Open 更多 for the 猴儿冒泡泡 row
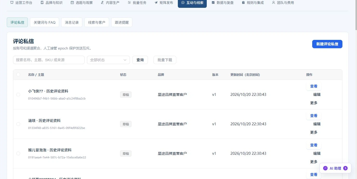The image size is (357, 179). click(x=314, y=162)
